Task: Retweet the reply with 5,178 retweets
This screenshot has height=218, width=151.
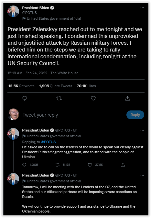Action: tap(58, 165)
